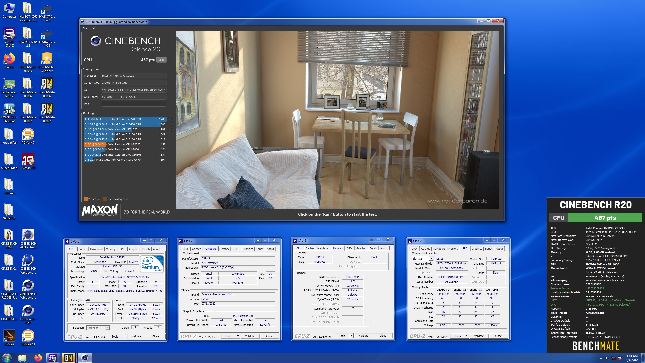Switch to BenchMate on the taskbar
The height and width of the screenshot is (363, 645).
click(69, 358)
